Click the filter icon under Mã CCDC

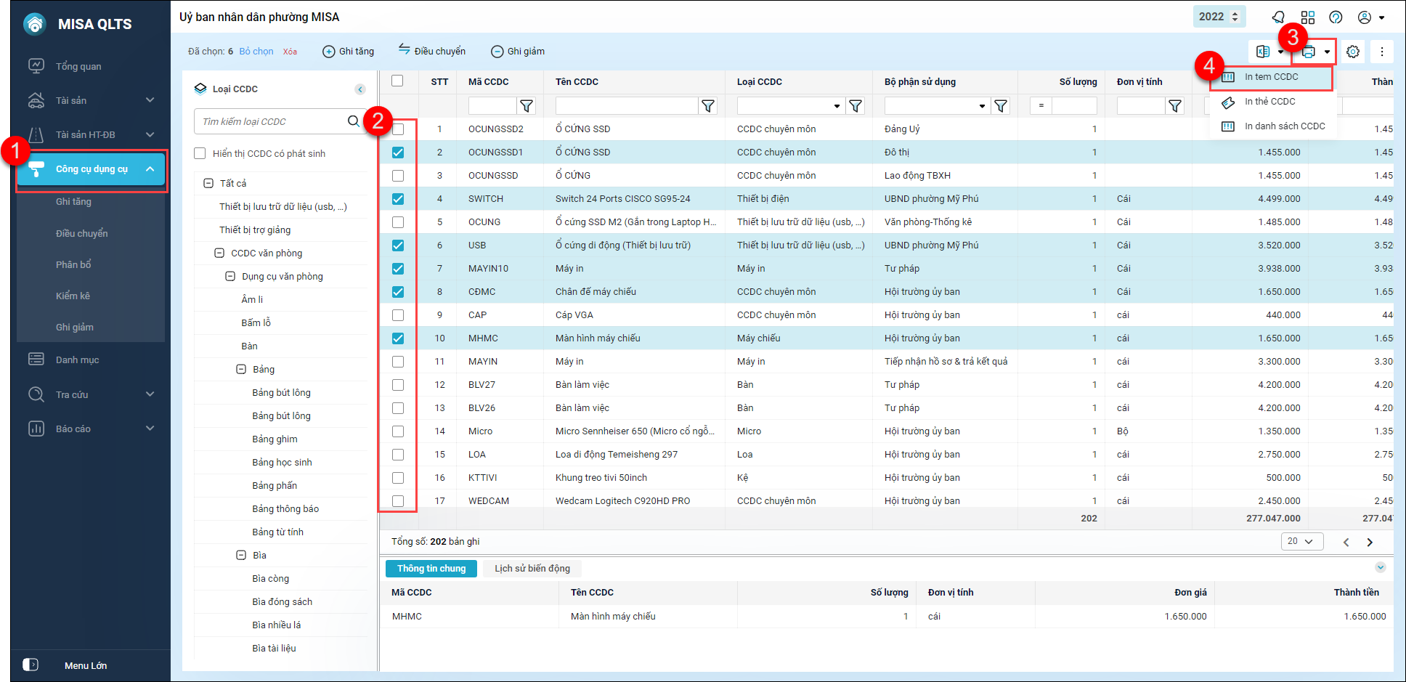[527, 106]
